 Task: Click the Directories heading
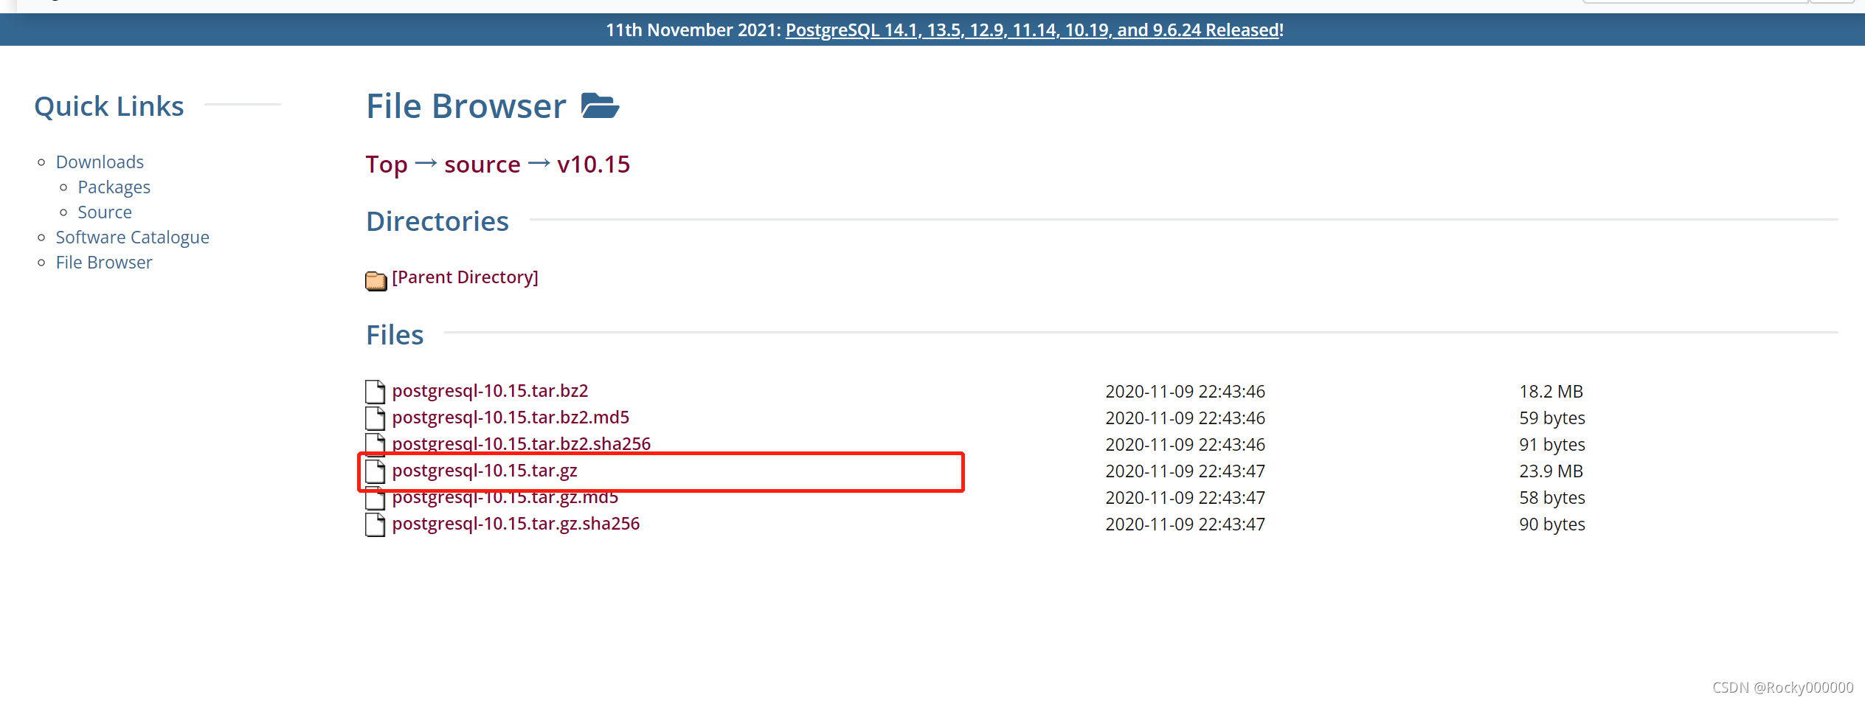[x=437, y=221]
